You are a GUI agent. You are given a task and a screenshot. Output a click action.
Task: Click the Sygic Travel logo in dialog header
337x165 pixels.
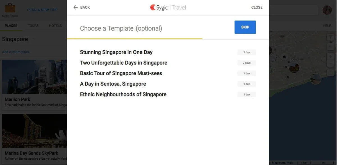168,8
